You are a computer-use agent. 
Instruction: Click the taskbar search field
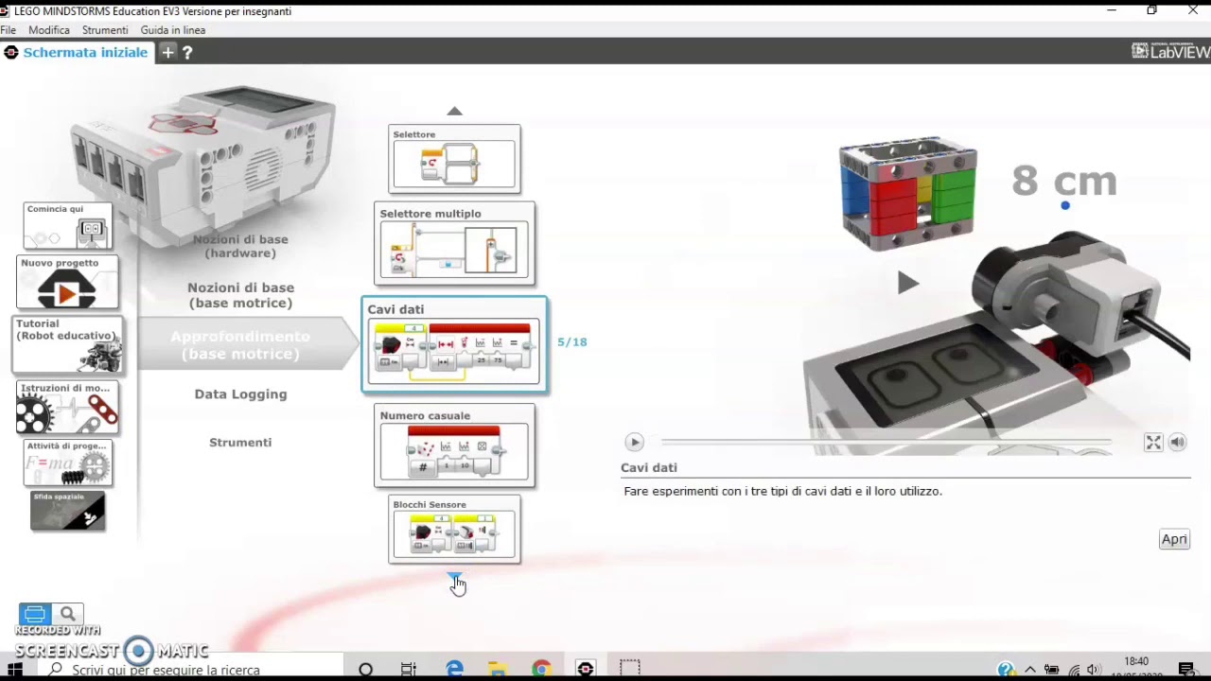click(x=189, y=670)
